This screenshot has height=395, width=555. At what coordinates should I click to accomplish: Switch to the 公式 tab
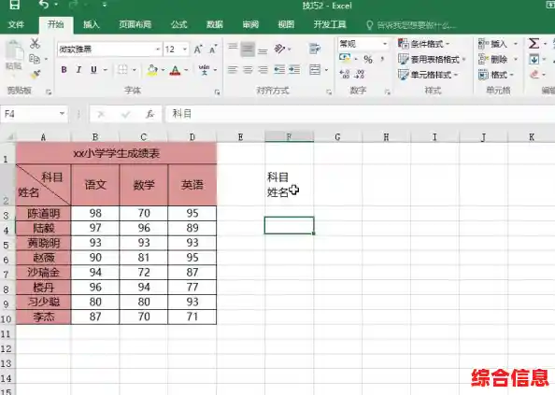pos(178,24)
